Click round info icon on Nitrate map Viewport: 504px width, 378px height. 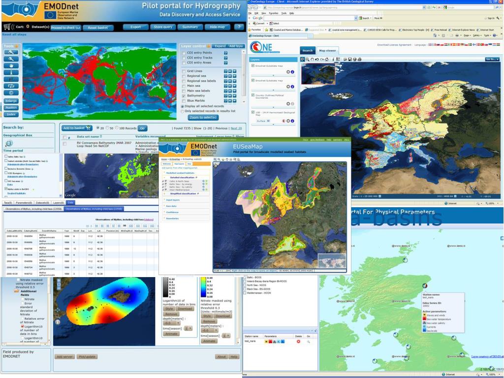[57, 322]
